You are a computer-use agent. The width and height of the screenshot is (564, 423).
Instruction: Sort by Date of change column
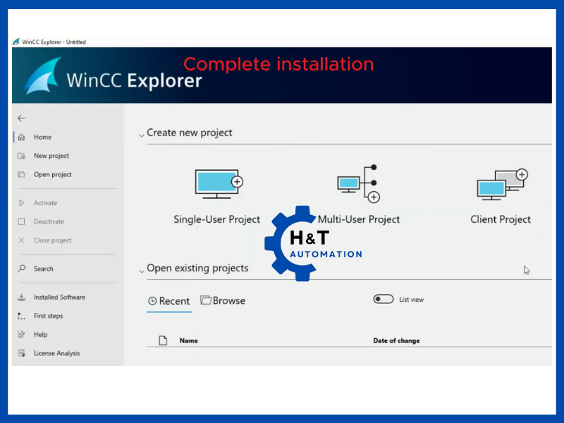396,341
